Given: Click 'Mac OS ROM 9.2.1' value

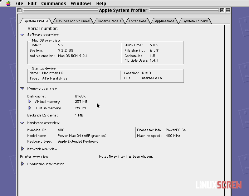Looking at the screenshot, I should [x=73, y=56].
